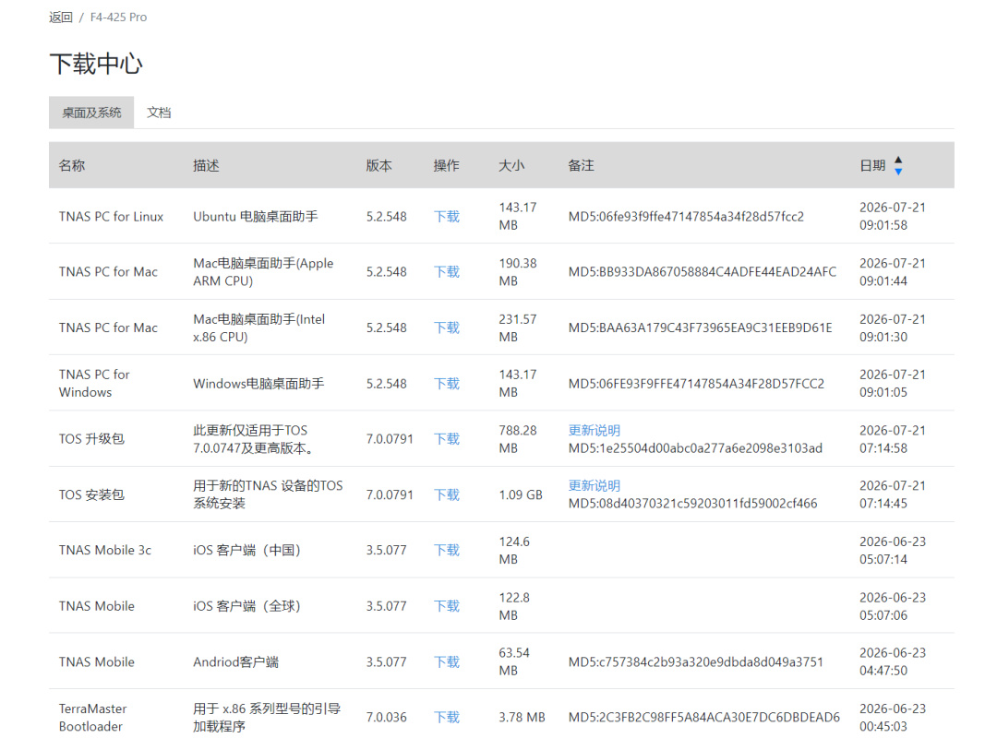Click the 操作 column header
This screenshot has height=750, width=997.
click(447, 166)
